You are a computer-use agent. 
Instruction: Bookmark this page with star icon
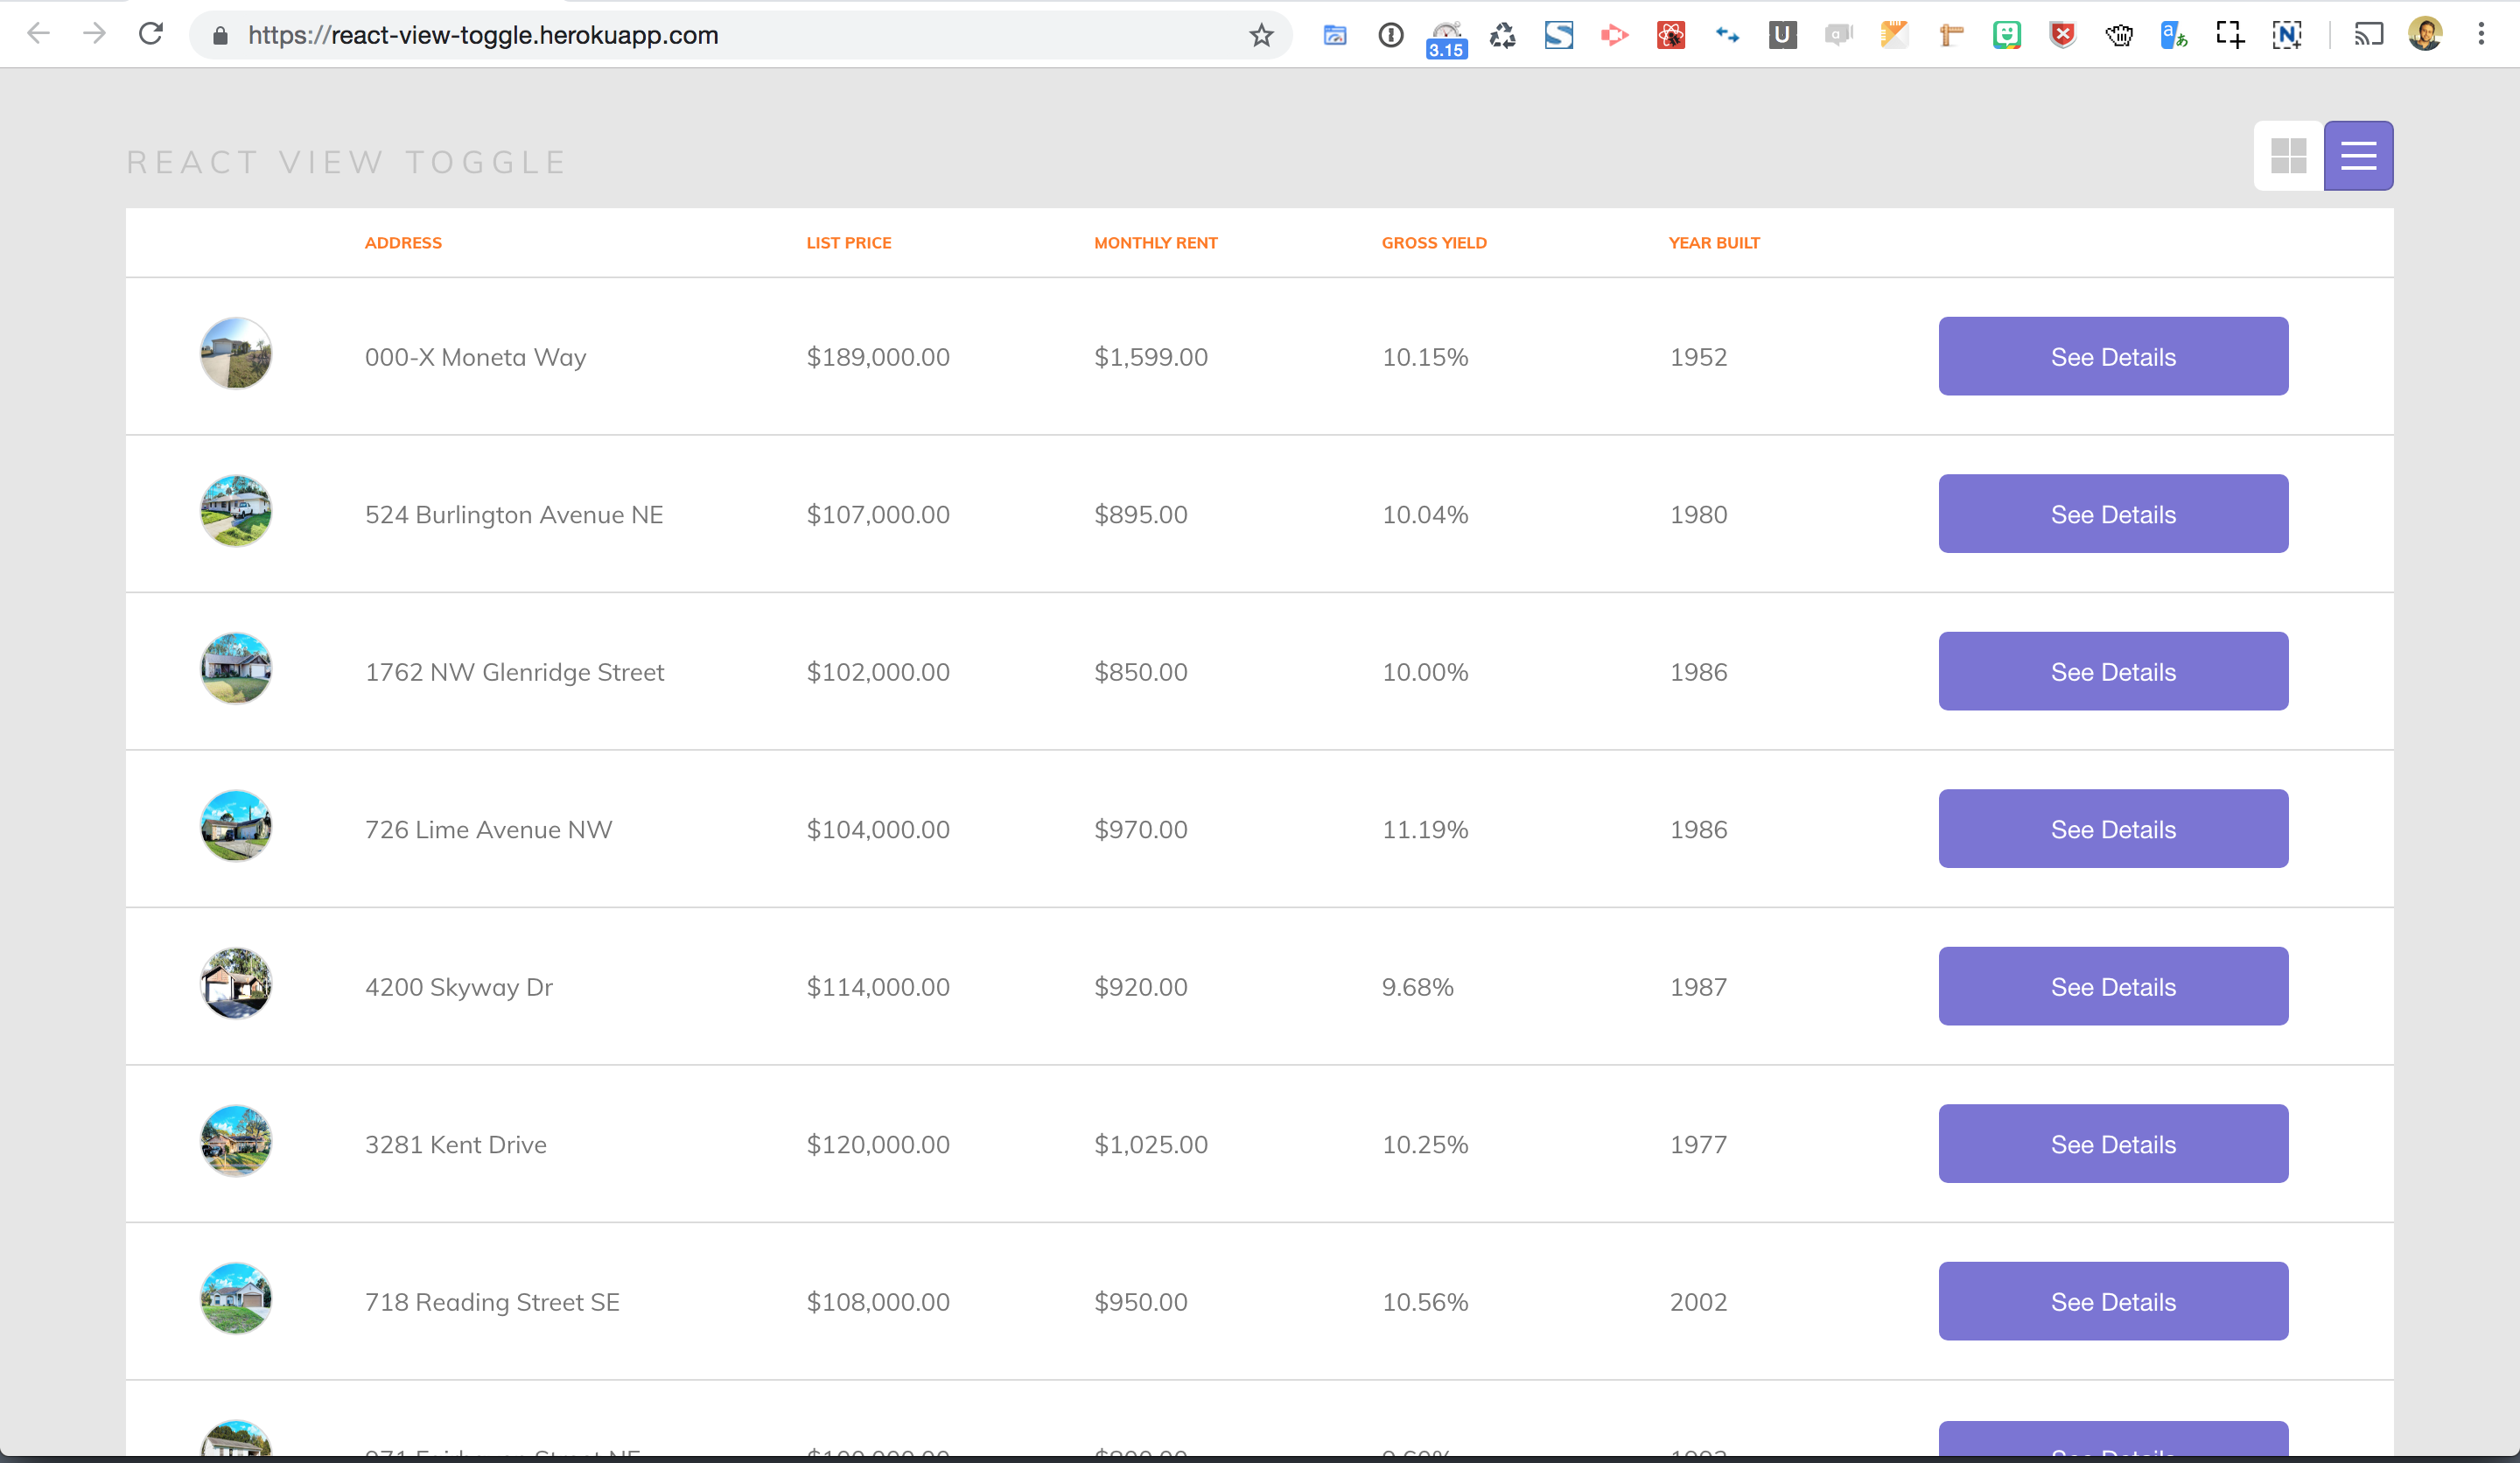(1261, 36)
